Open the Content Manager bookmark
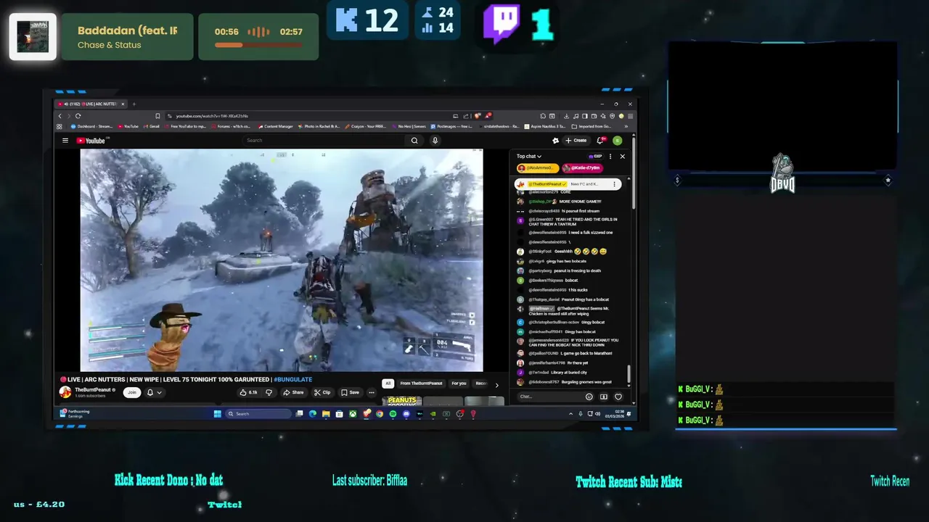The width and height of the screenshot is (929, 522). click(275, 126)
